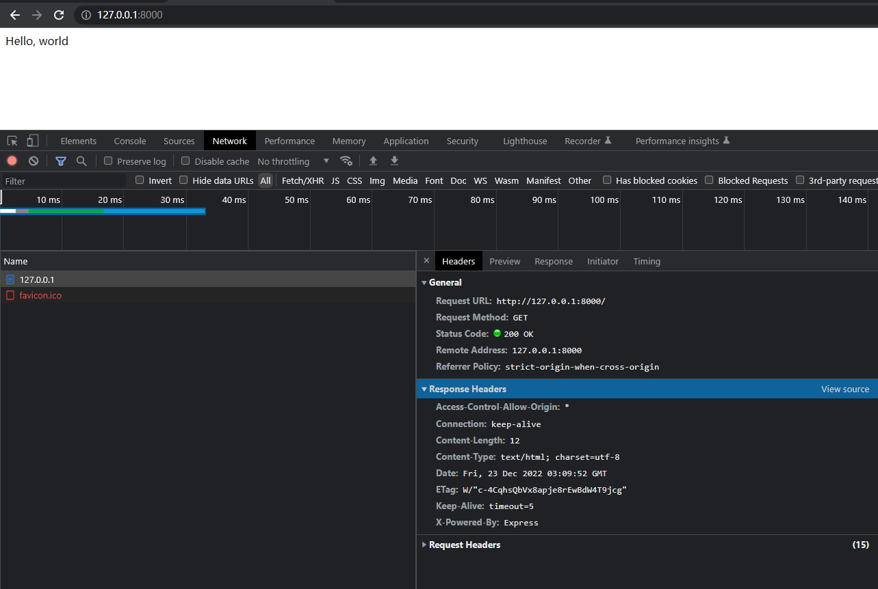Click the browser back arrow

point(15,15)
